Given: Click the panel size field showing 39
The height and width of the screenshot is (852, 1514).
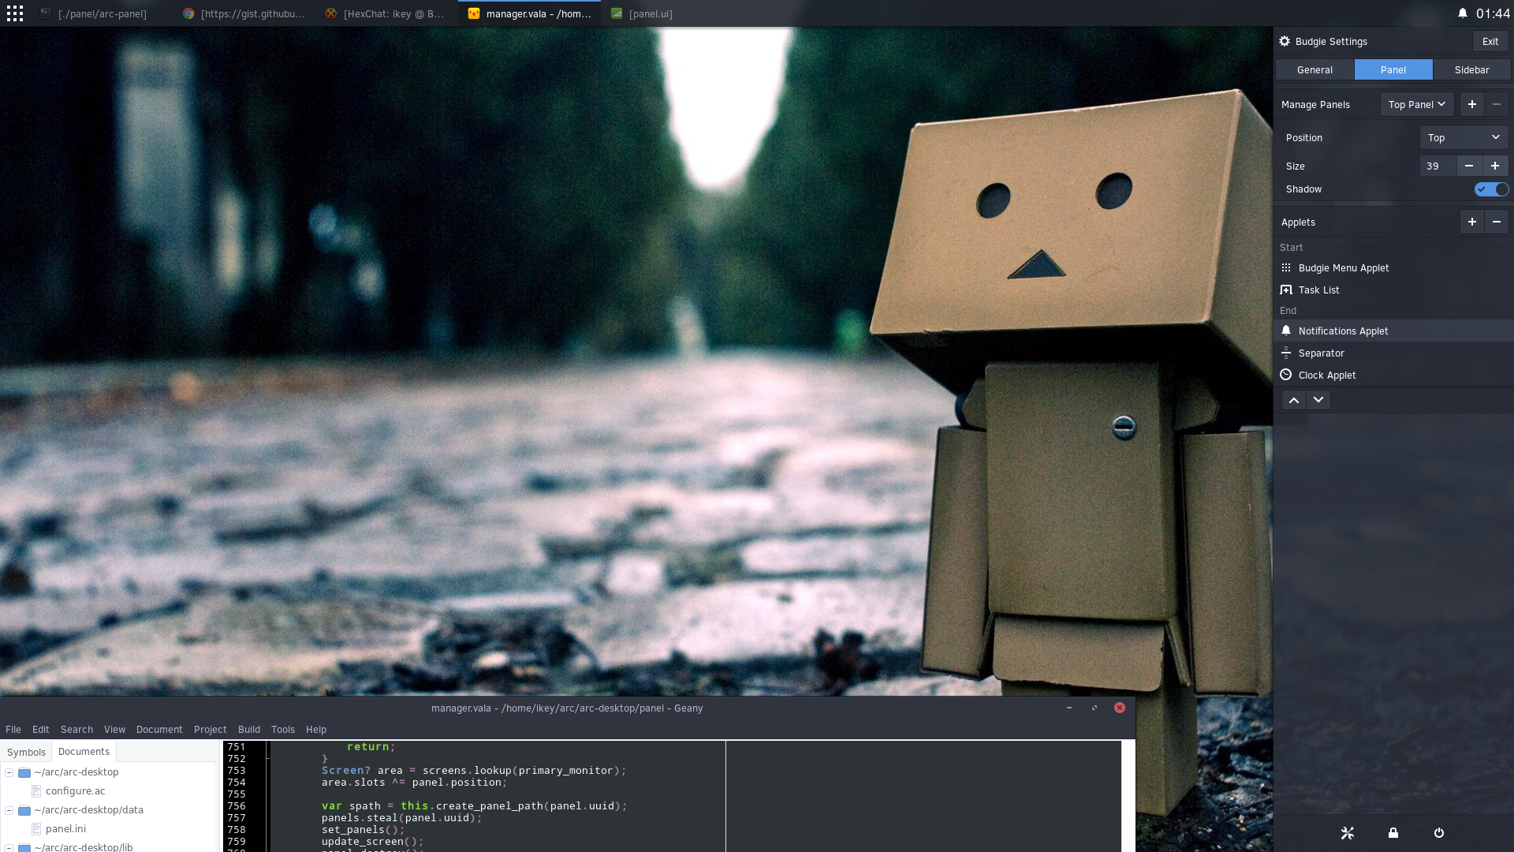Looking at the screenshot, I should (x=1438, y=166).
